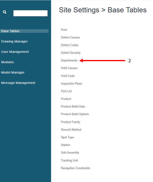The image size is (153, 182).
Task: Open Inspection Plans link
Action: [72, 83]
